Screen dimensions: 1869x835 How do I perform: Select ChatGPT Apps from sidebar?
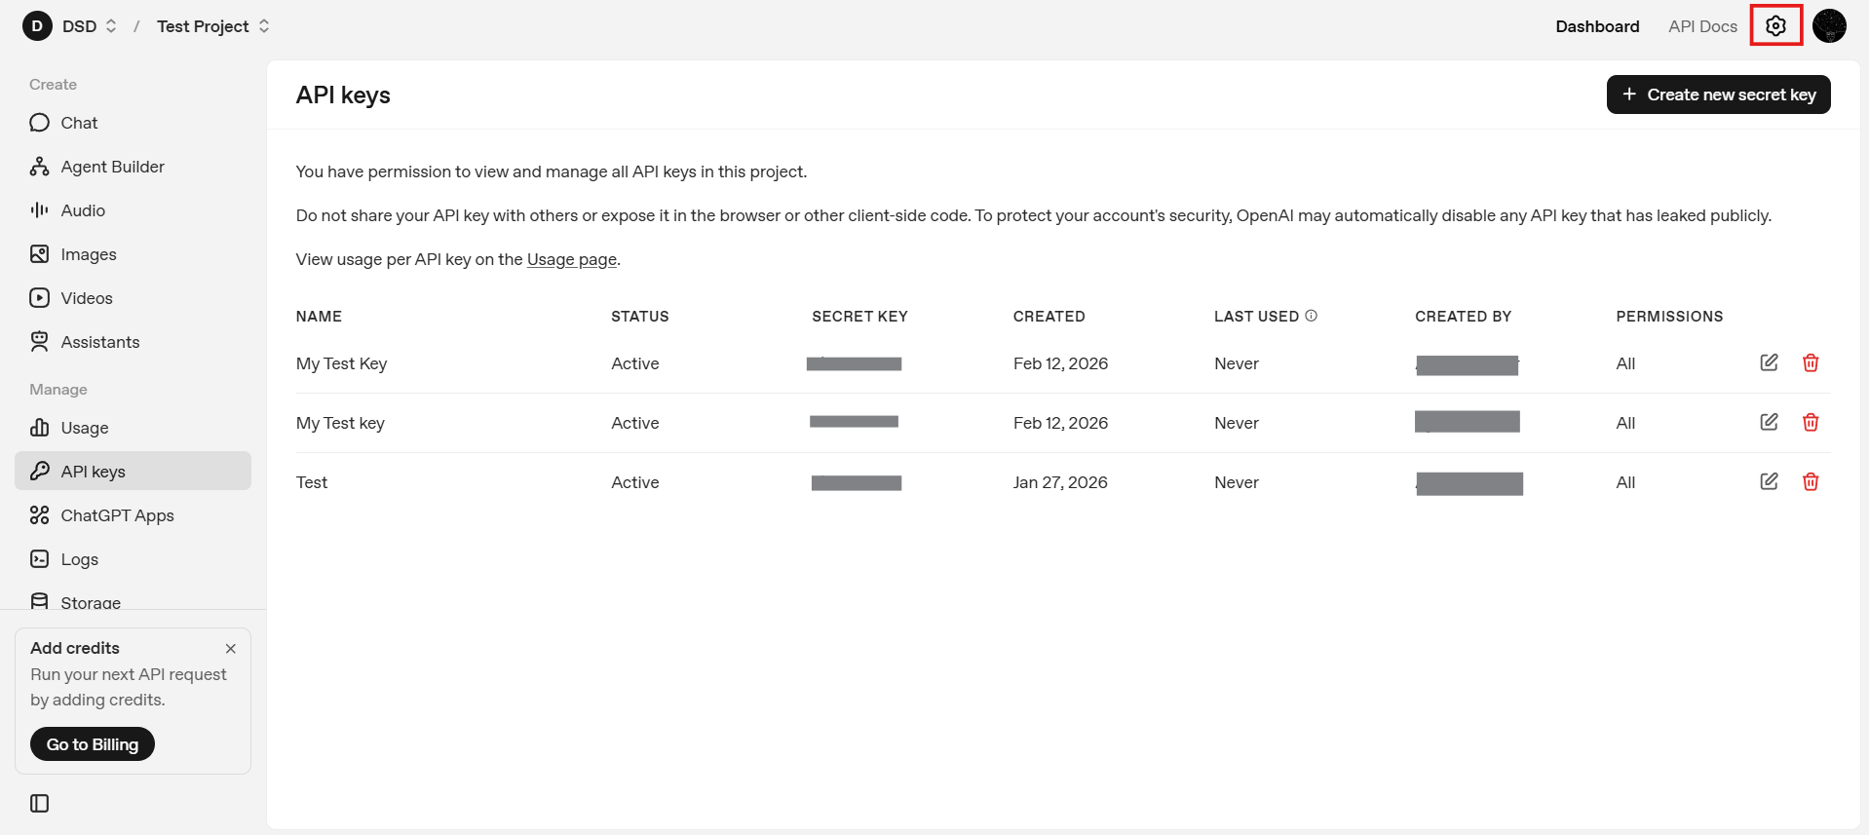117,515
